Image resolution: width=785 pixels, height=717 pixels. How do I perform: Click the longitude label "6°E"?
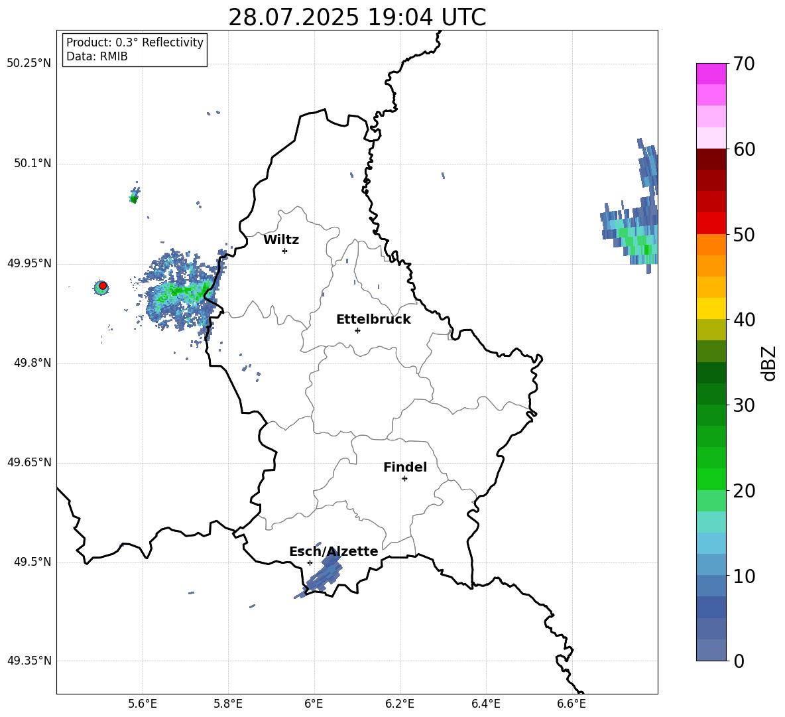click(314, 704)
